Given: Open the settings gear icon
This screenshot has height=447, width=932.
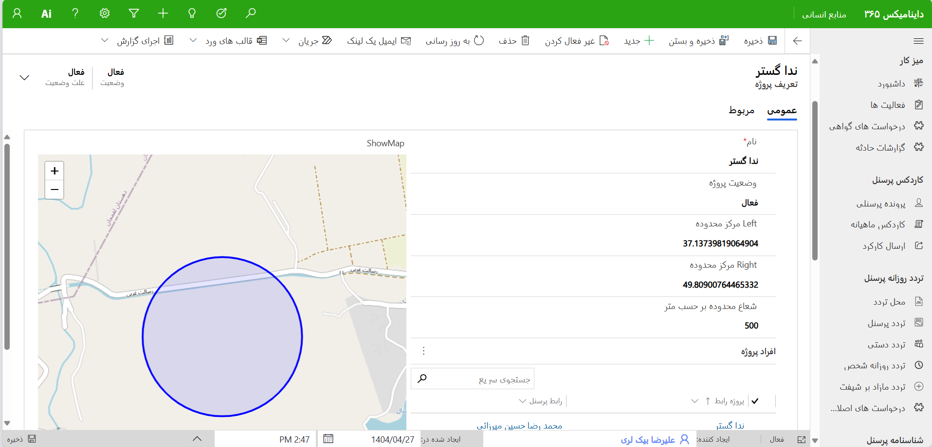Looking at the screenshot, I should click(105, 13).
